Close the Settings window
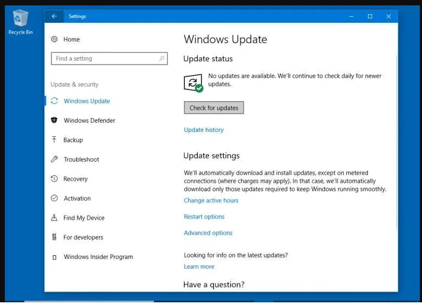This screenshot has width=422, height=305. 388,16
